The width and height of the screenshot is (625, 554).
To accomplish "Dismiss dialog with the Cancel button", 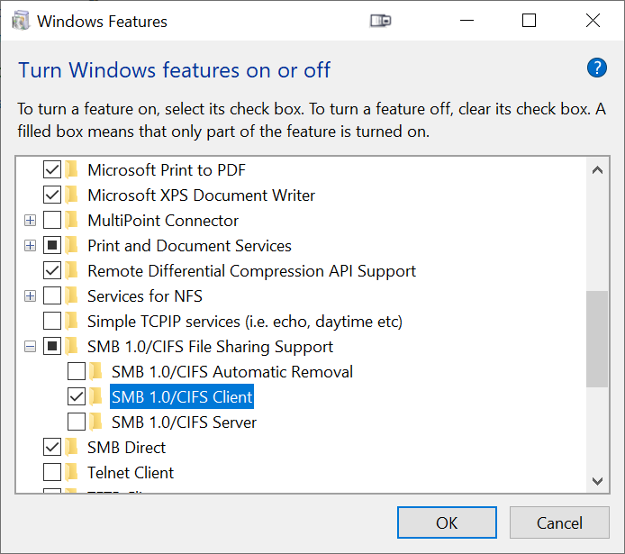I will click(559, 522).
